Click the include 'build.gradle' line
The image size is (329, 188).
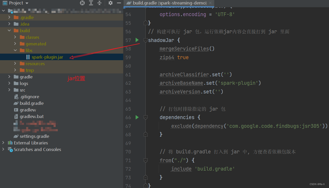tap(203, 169)
